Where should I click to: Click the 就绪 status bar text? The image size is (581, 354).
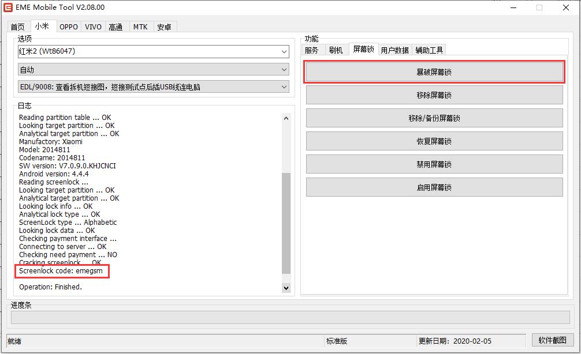pyautogui.click(x=14, y=341)
